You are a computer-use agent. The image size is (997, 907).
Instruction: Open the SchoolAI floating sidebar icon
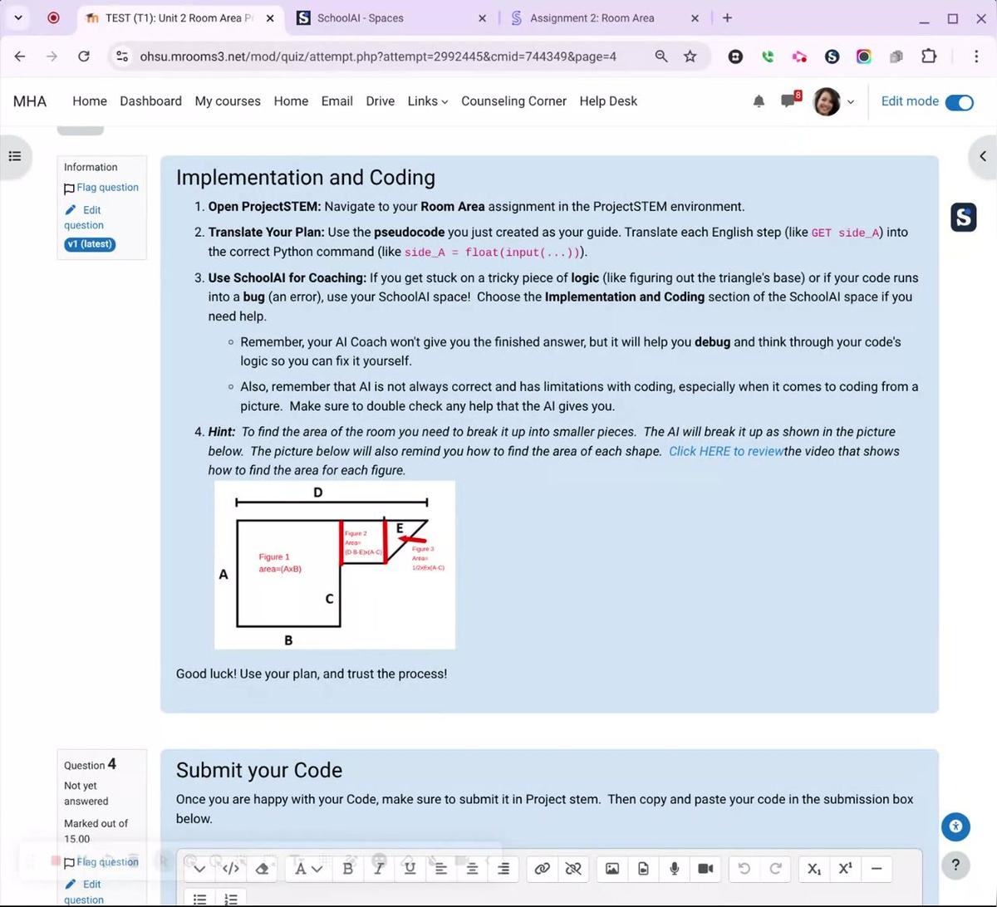pos(964,218)
